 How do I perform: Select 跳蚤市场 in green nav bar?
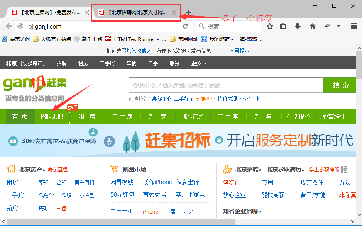coord(193,117)
